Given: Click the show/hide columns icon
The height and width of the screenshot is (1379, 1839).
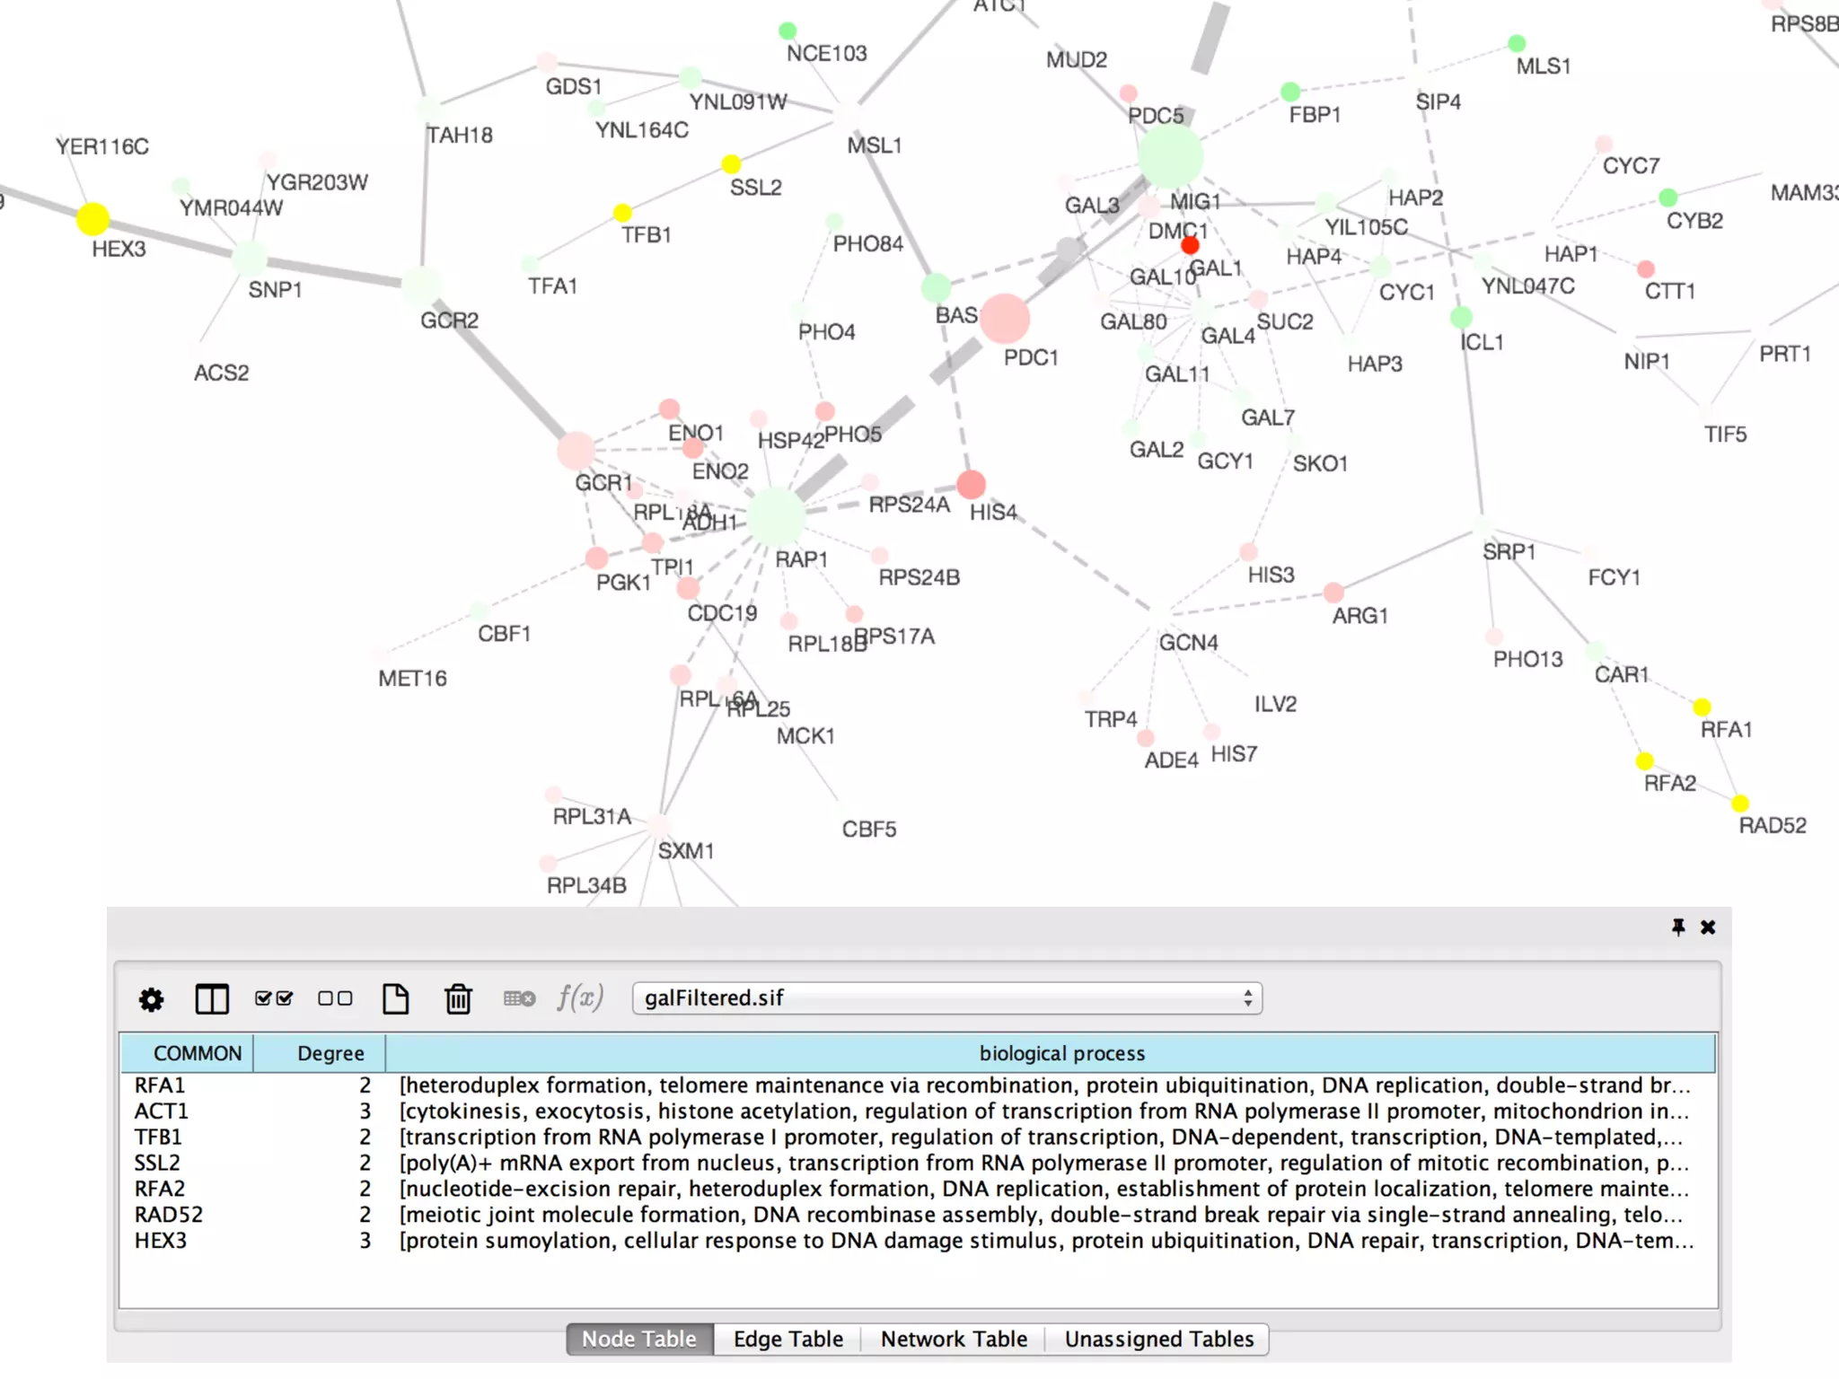Looking at the screenshot, I should pyautogui.click(x=212, y=999).
